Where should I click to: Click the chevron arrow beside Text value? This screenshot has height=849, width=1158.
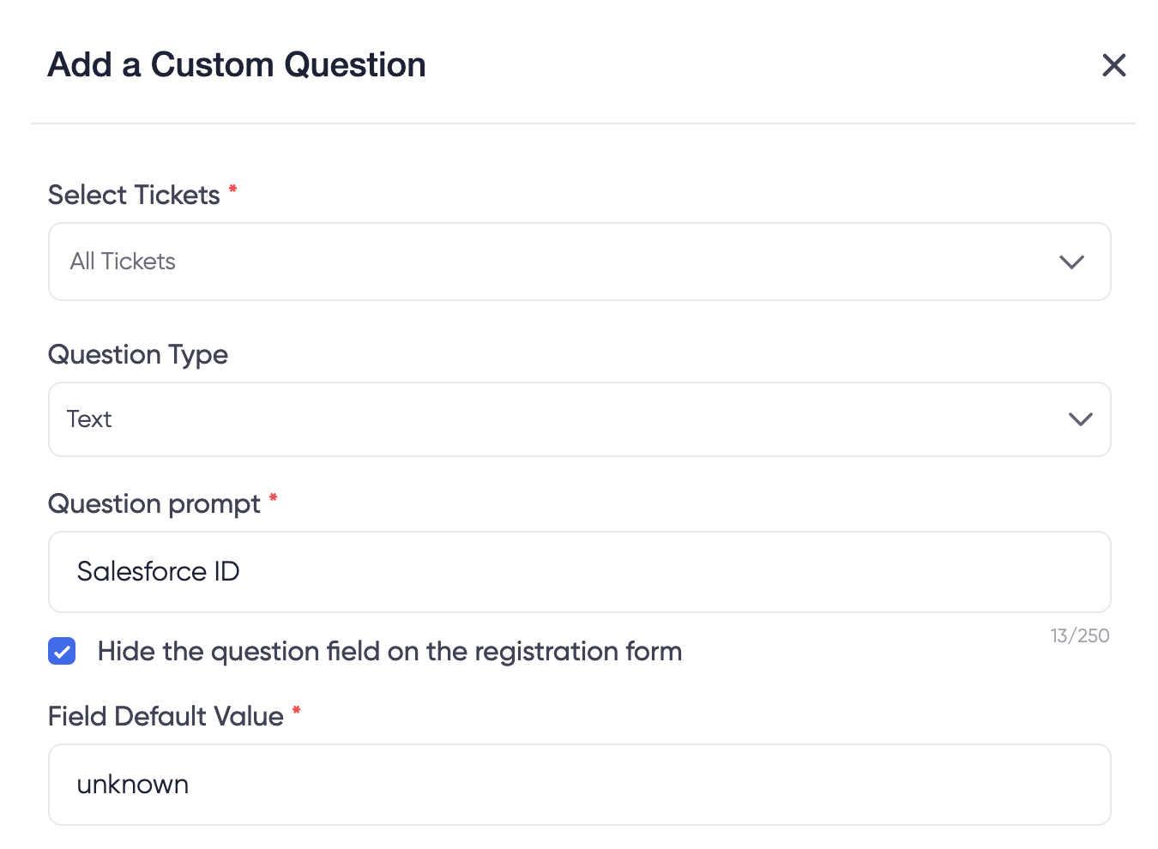click(x=1080, y=419)
